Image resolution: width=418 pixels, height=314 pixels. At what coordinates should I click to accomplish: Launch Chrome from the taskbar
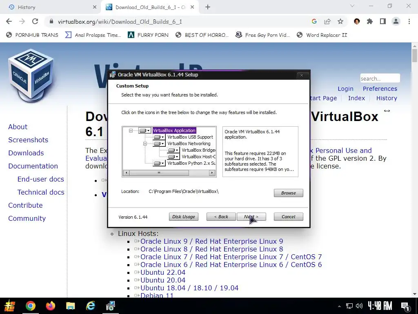click(x=30, y=306)
